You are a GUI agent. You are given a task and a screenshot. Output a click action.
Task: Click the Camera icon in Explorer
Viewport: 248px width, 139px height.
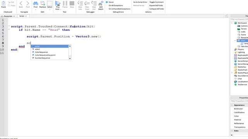click(239, 26)
